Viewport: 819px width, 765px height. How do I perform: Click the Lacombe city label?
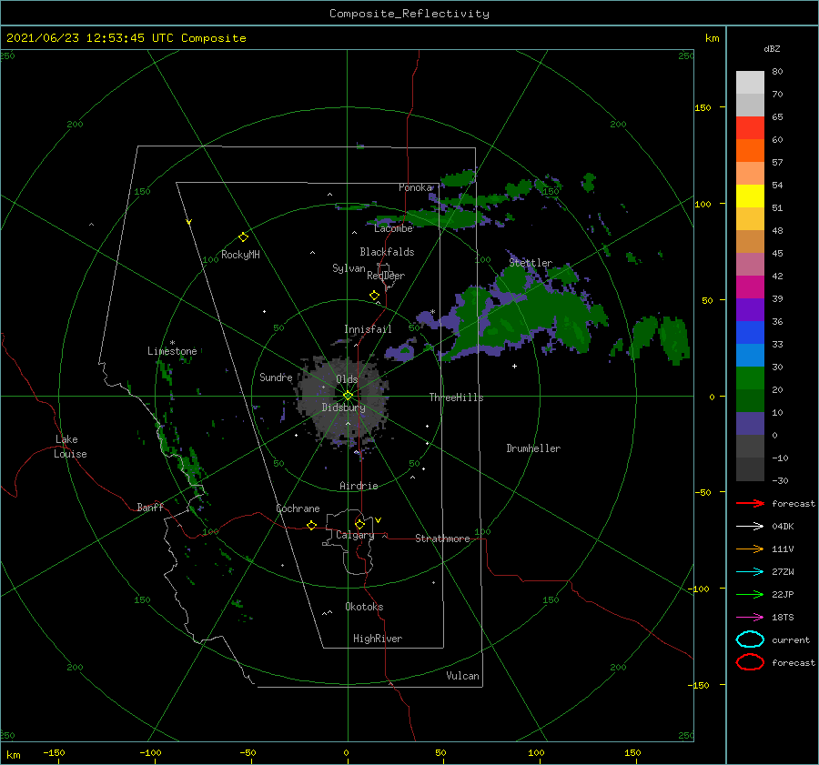393,228
